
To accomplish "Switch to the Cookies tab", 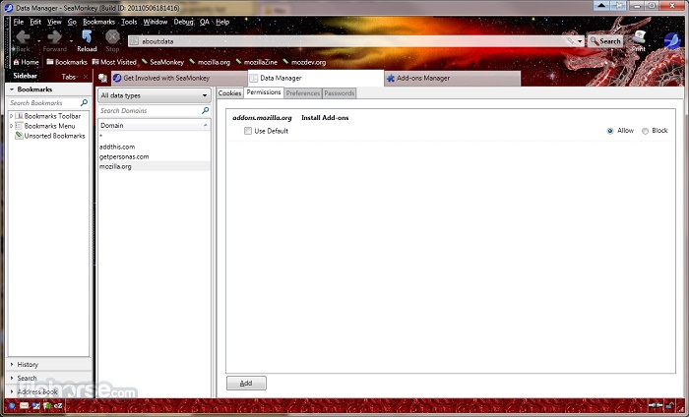I will pos(229,93).
